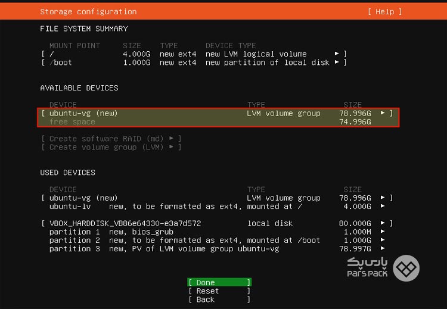Choose the Reset button

pos(219,291)
